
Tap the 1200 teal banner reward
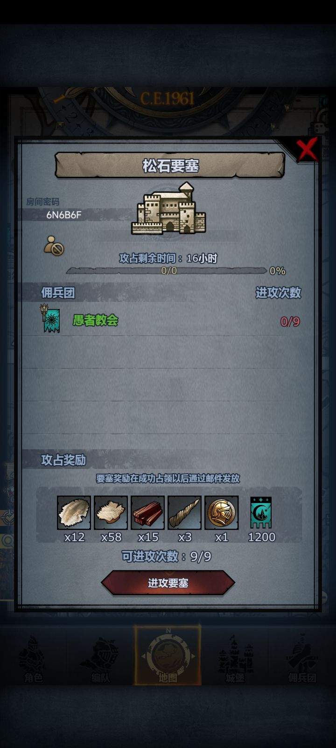click(261, 513)
